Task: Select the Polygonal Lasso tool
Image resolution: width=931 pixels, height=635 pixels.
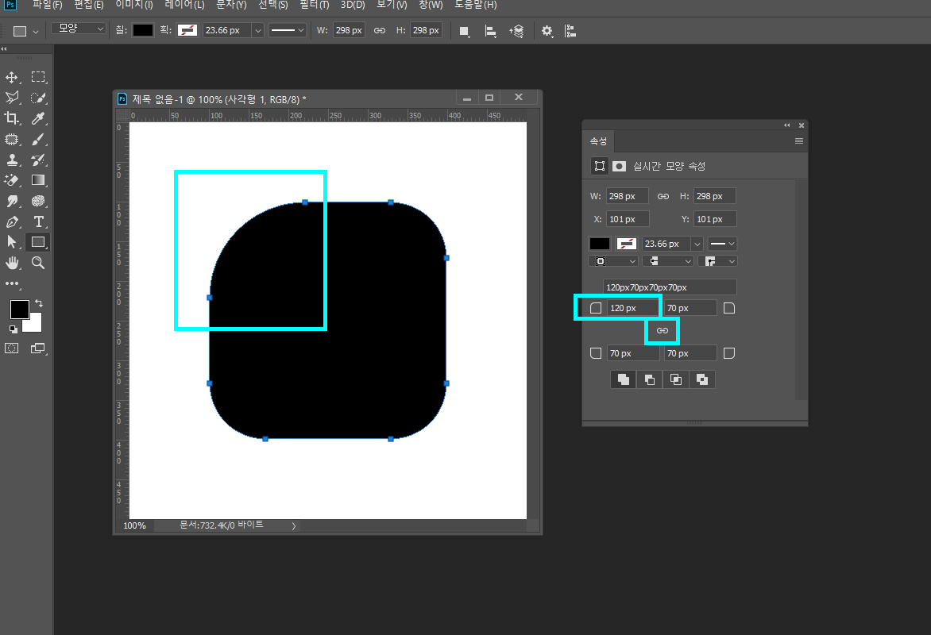Action: tap(11, 98)
